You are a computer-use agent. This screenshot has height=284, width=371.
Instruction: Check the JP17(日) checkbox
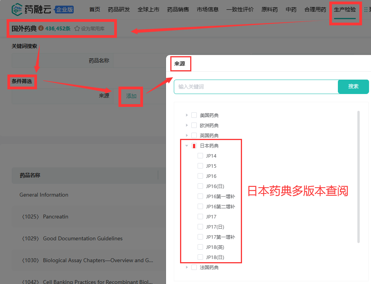pyautogui.click(x=200, y=227)
